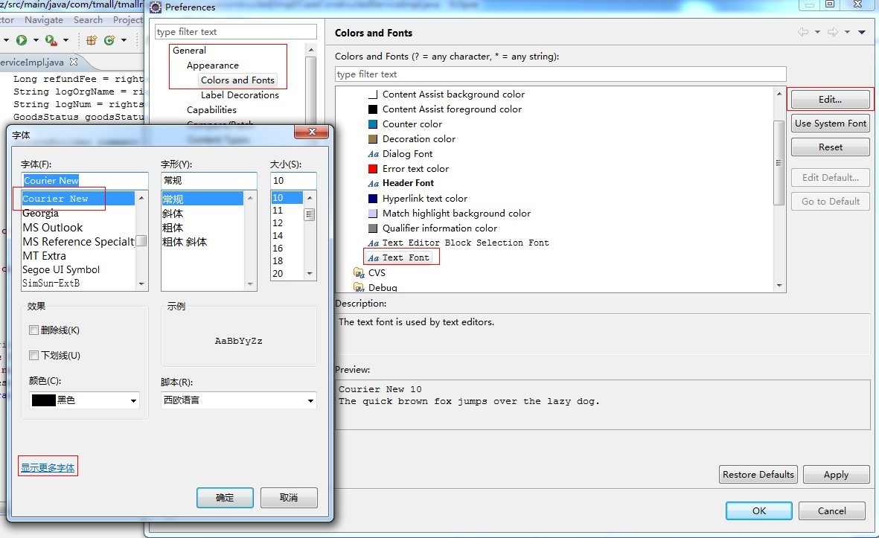Choose font size 18
The height and width of the screenshot is (538, 879).
point(278,260)
